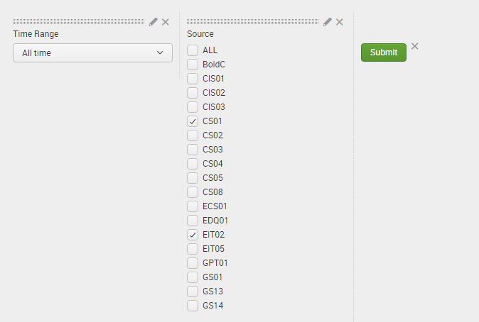This screenshot has height=322, width=479.
Task: Delete the Source input panel
Action: pyautogui.click(x=340, y=22)
